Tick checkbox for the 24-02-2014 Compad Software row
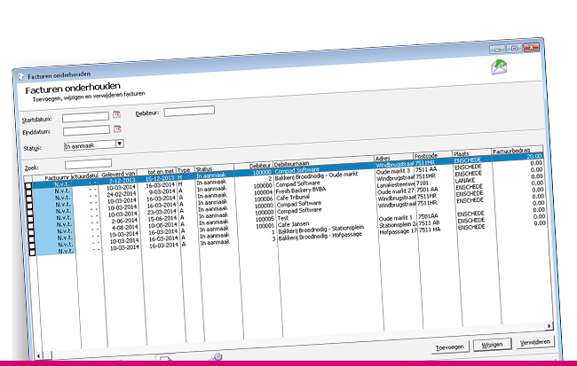 29,199
